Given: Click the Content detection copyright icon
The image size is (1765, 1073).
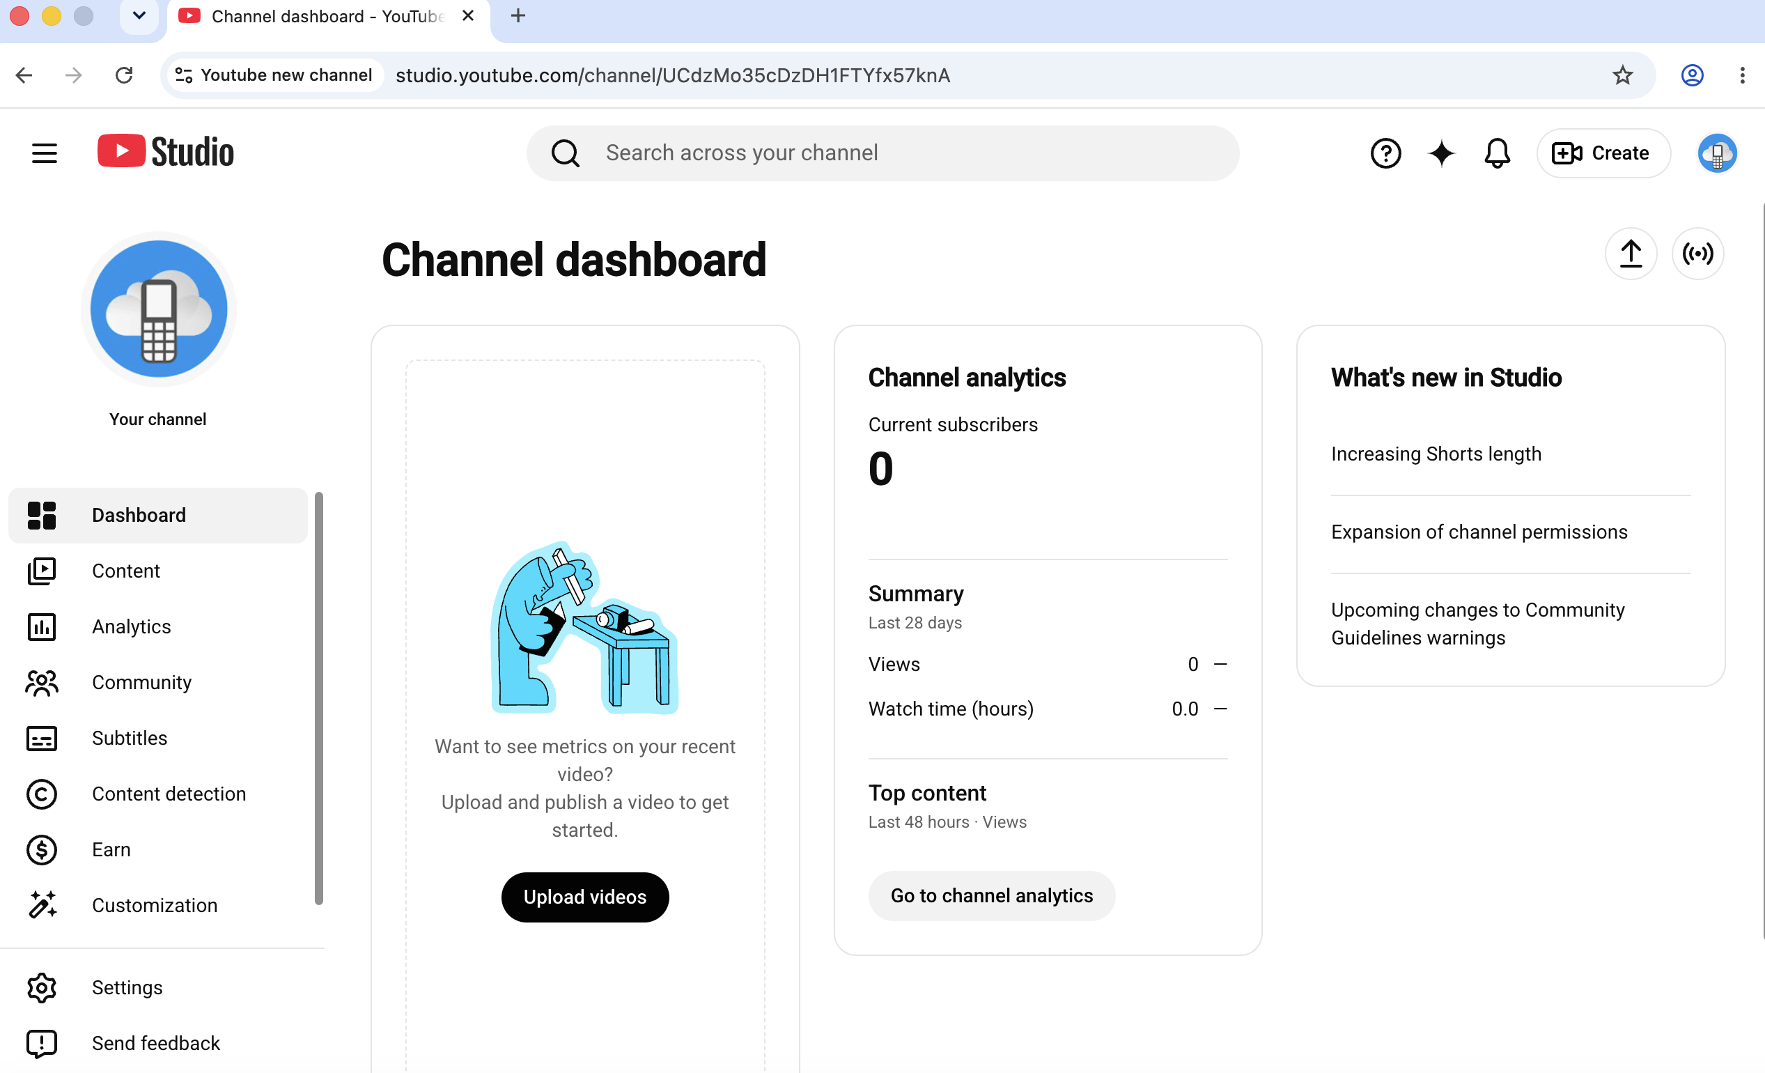Looking at the screenshot, I should click(x=42, y=794).
